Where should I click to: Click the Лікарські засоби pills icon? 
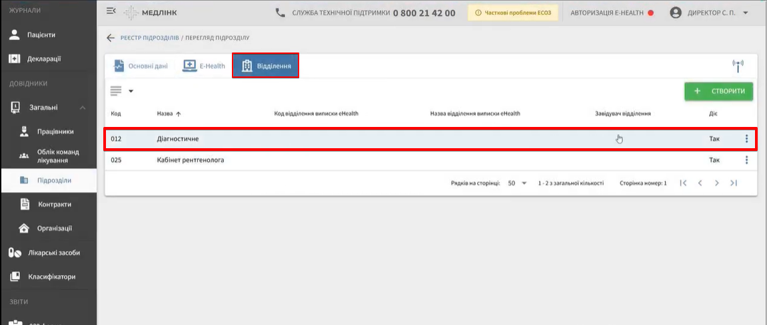15,253
